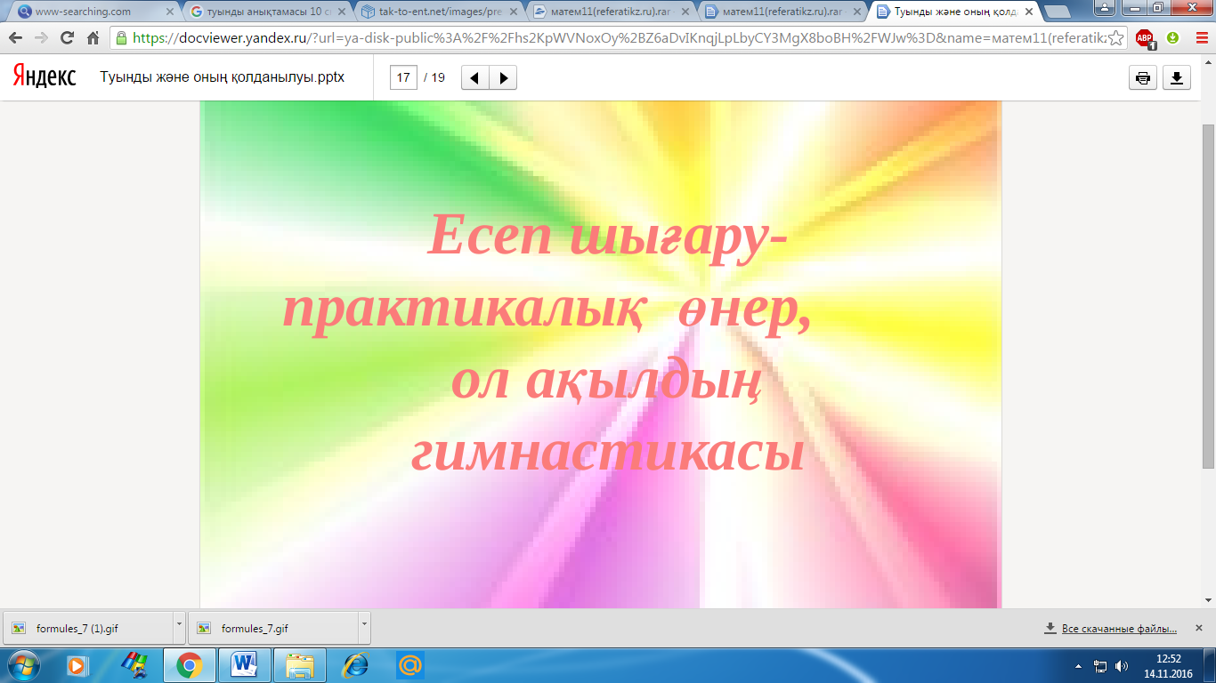Download the pptx file with the download icon
The width and height of the screenshot is (1216, 683).
click(1177, 78)
